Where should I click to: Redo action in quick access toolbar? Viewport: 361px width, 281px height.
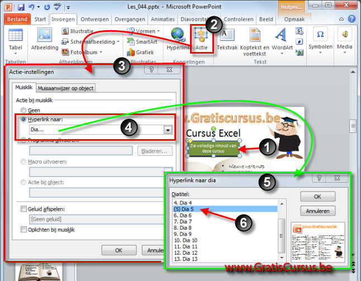pos(47,7)
